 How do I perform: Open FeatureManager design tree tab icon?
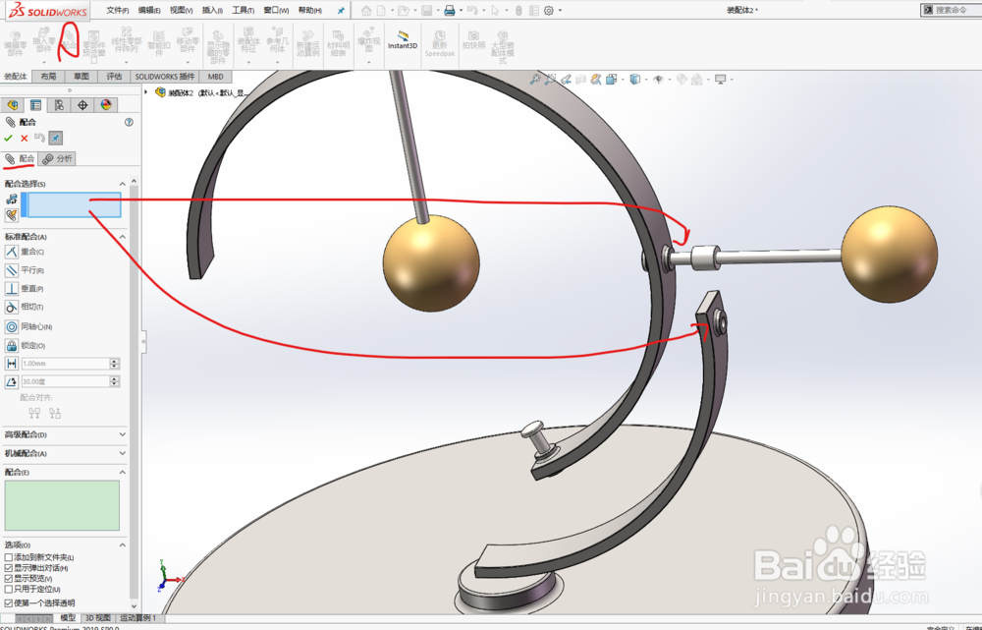(13, 105)
